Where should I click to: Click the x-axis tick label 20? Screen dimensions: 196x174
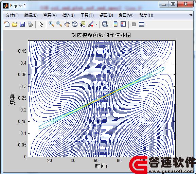coord(50,160)
